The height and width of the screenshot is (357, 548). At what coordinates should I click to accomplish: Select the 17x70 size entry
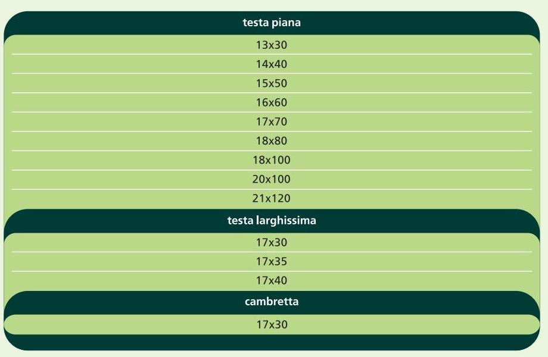click(x=272, y=122)
